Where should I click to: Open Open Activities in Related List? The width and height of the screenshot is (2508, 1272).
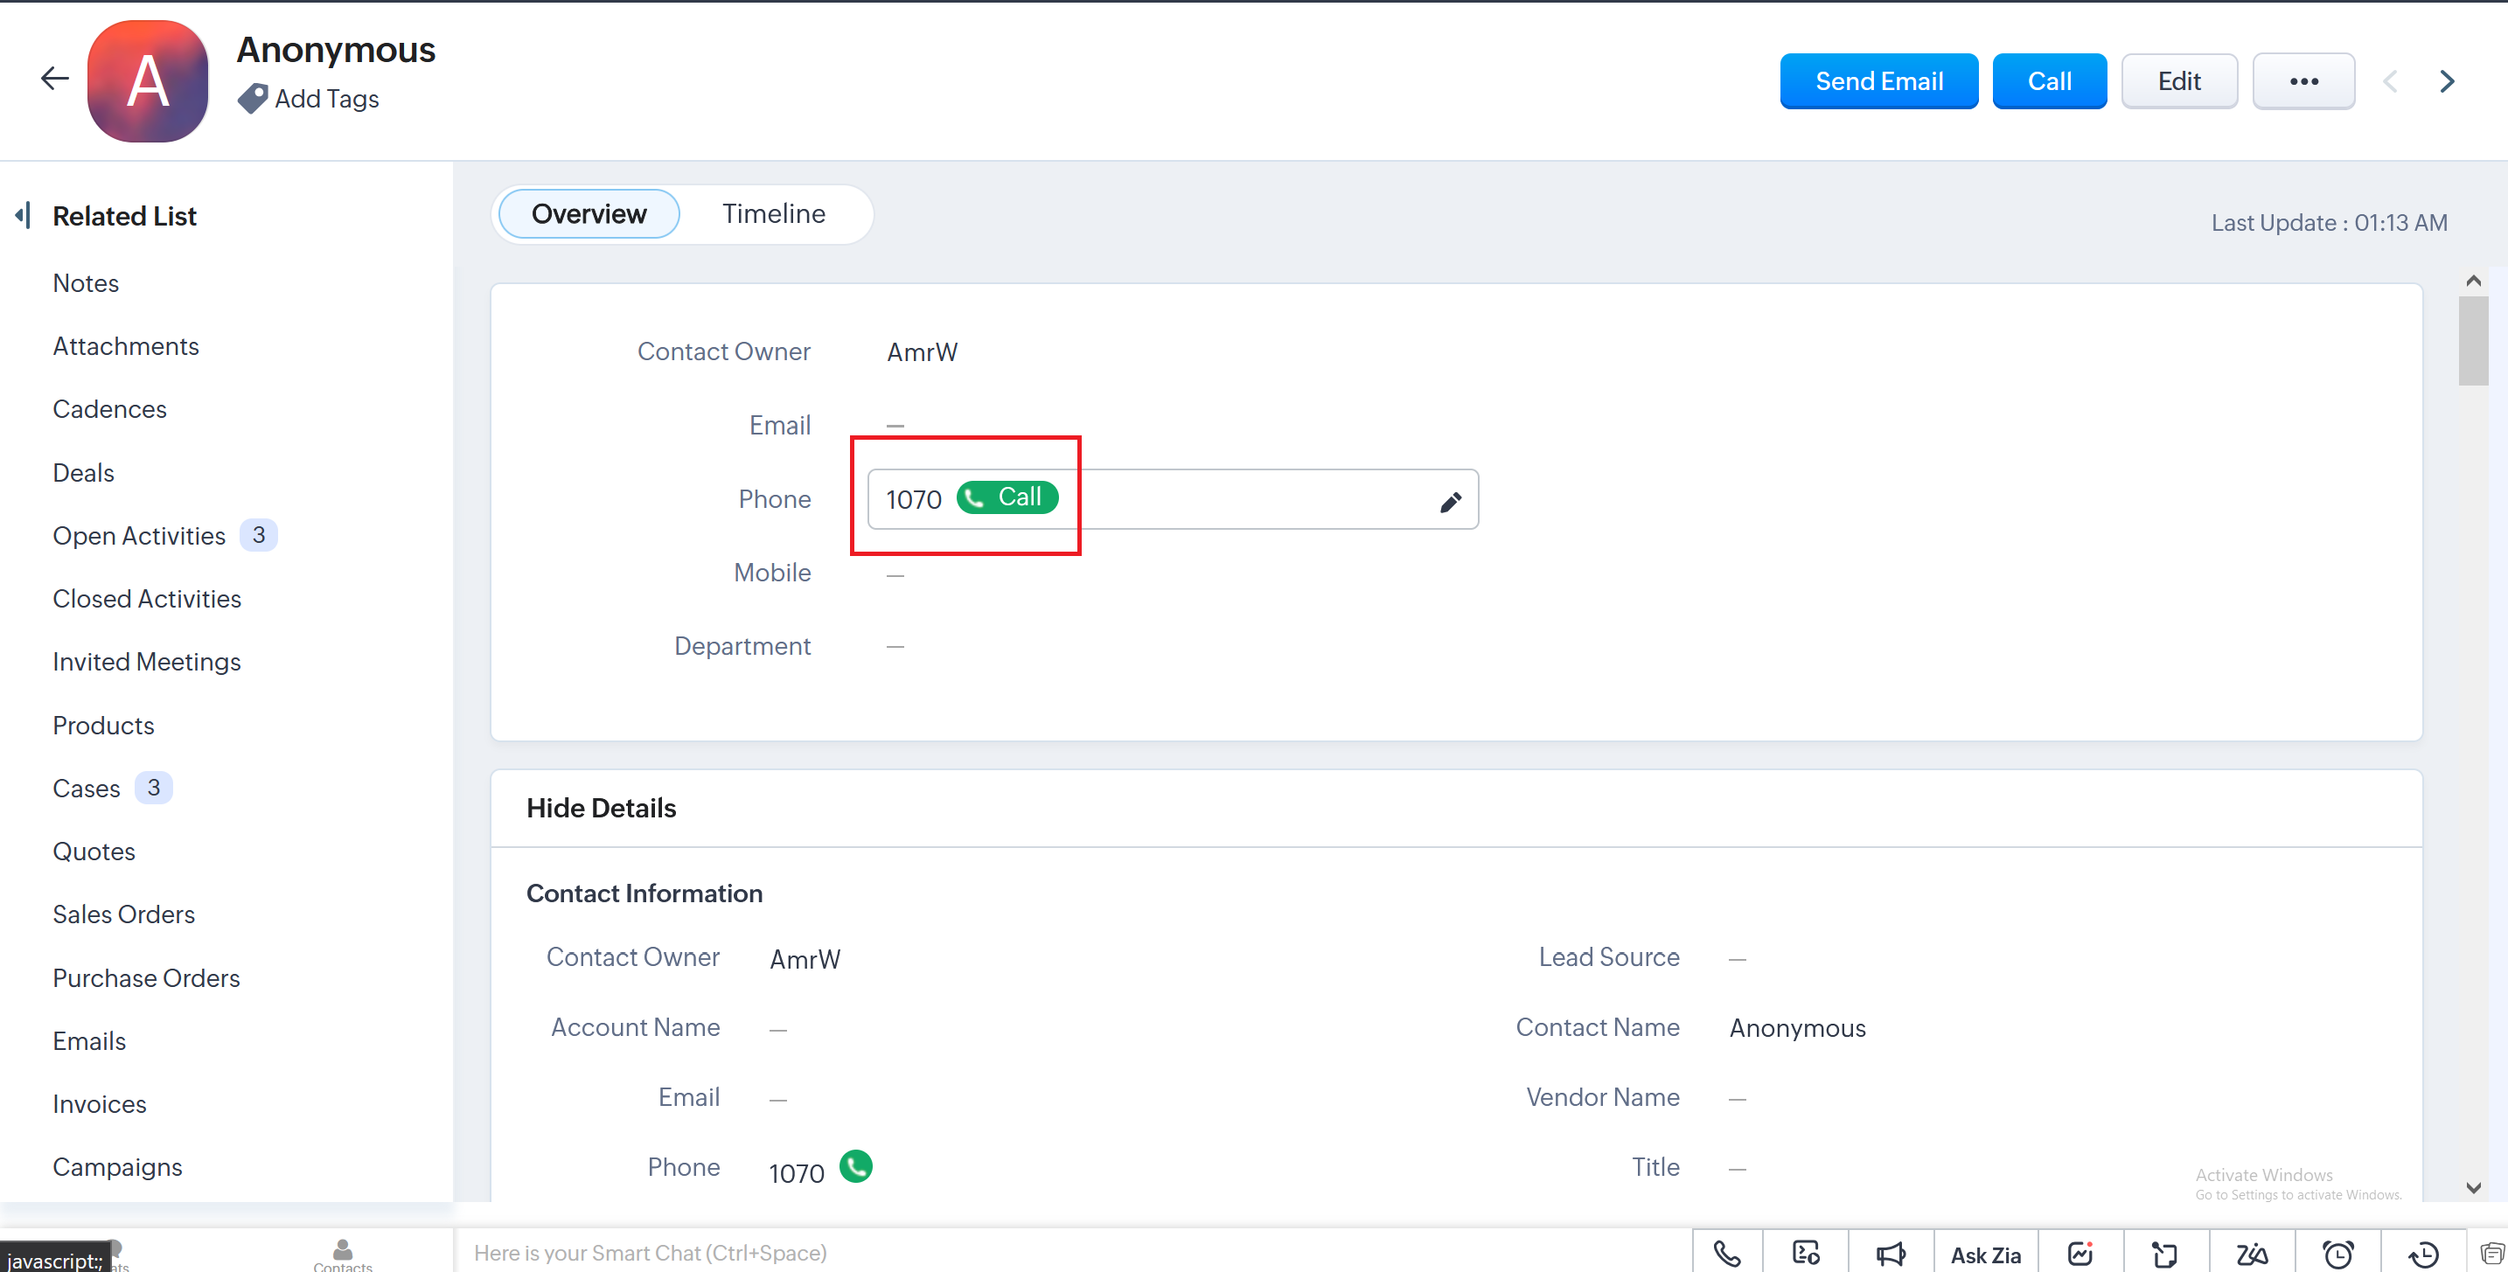point(139,535)
